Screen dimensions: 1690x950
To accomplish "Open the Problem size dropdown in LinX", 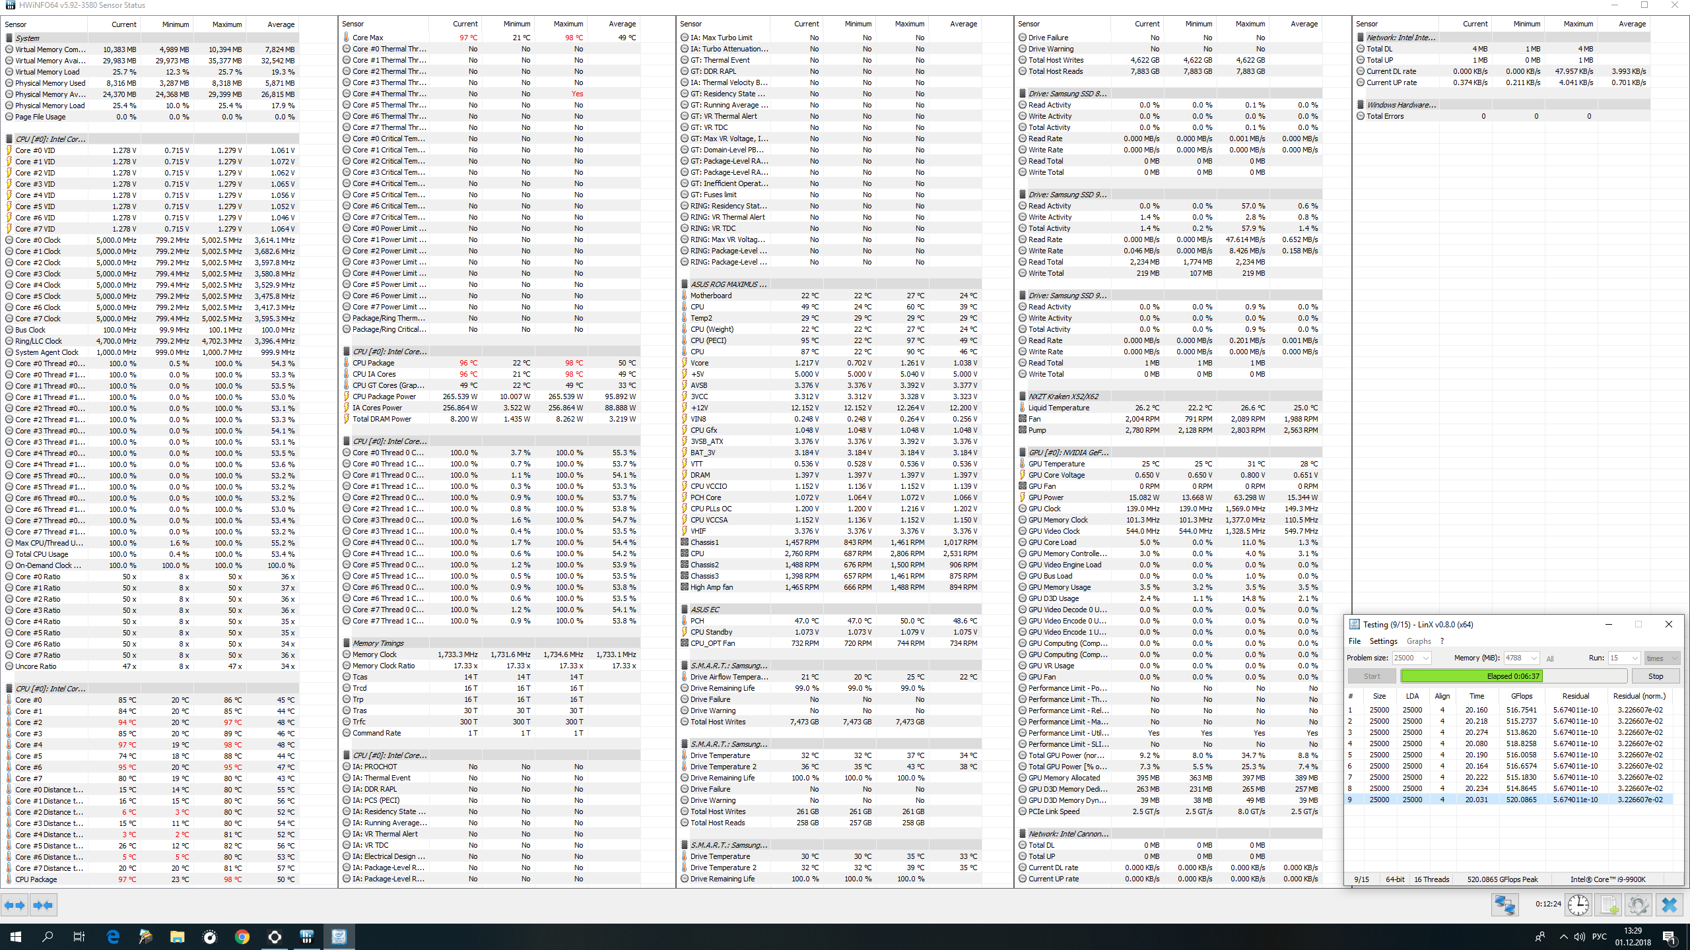I will coord(1426,658).
